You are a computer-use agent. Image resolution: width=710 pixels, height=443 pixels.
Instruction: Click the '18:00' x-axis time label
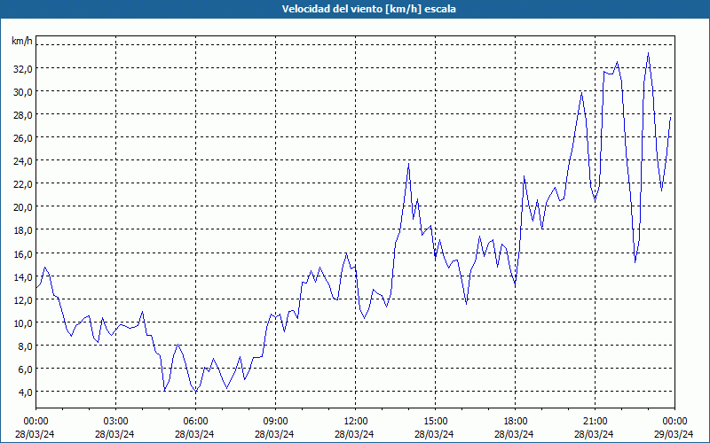coord(515,422)
